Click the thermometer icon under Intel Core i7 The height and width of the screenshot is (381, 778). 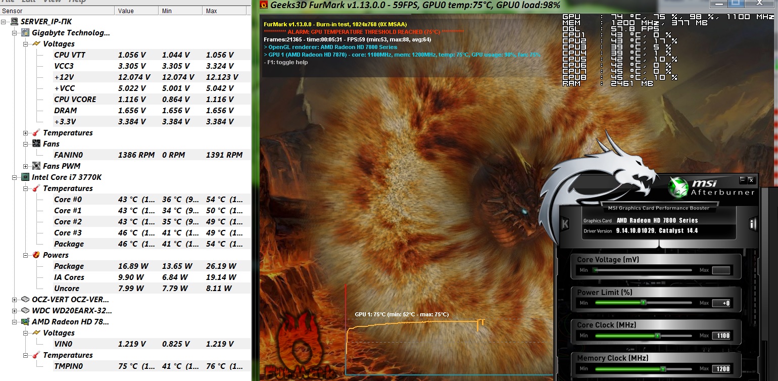[37, 188]
